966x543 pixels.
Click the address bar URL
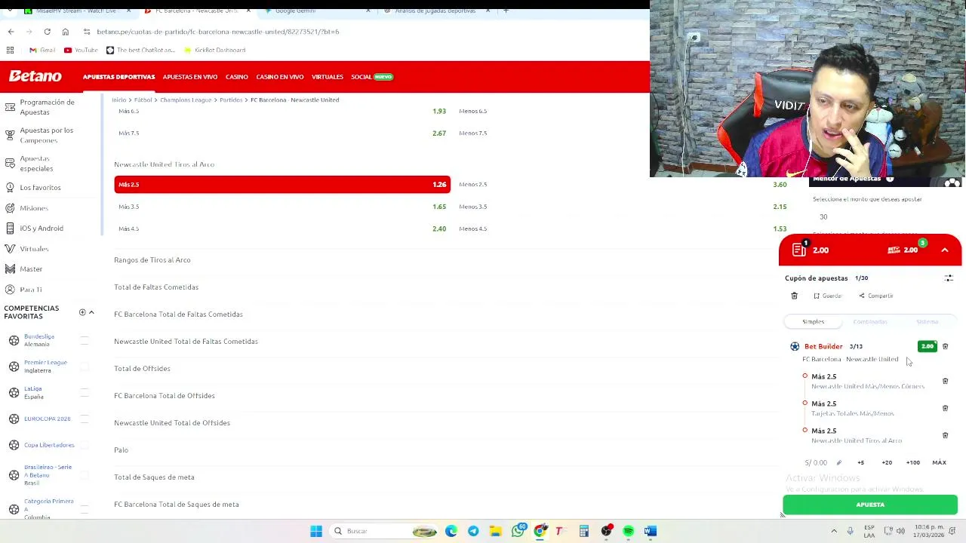click(x=218, y=32)
